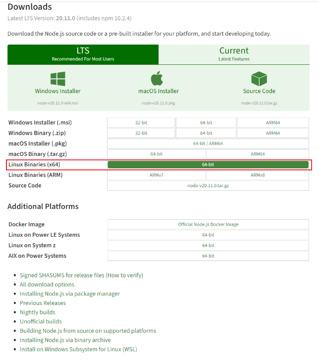Open Installing Node.js via binary archive
Image resolution: width=319 pixels, height=360 pixels.
click(x=65, y=340)
